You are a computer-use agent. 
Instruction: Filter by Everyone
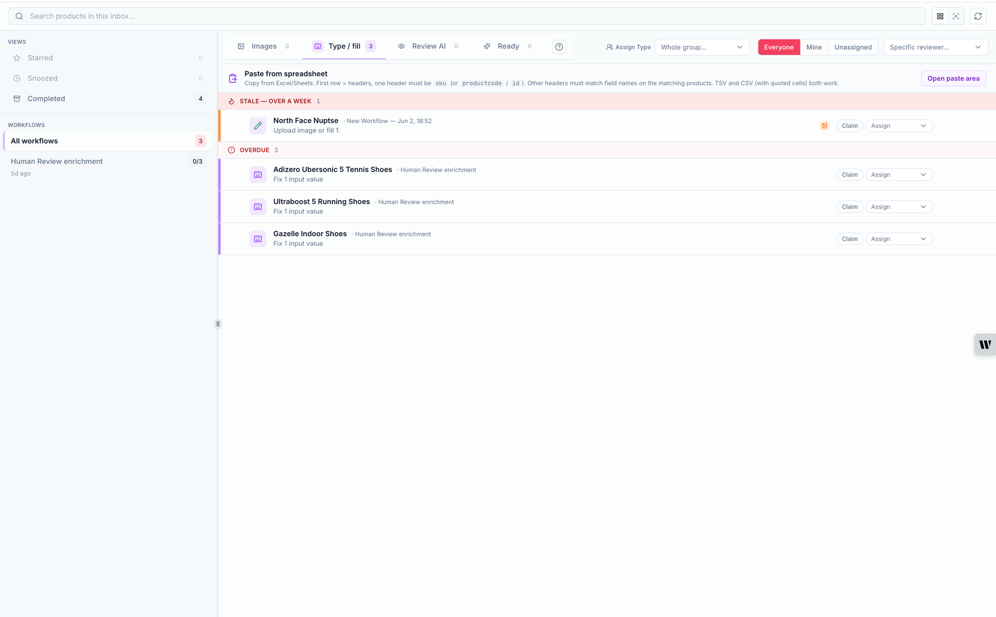(779, 47)
